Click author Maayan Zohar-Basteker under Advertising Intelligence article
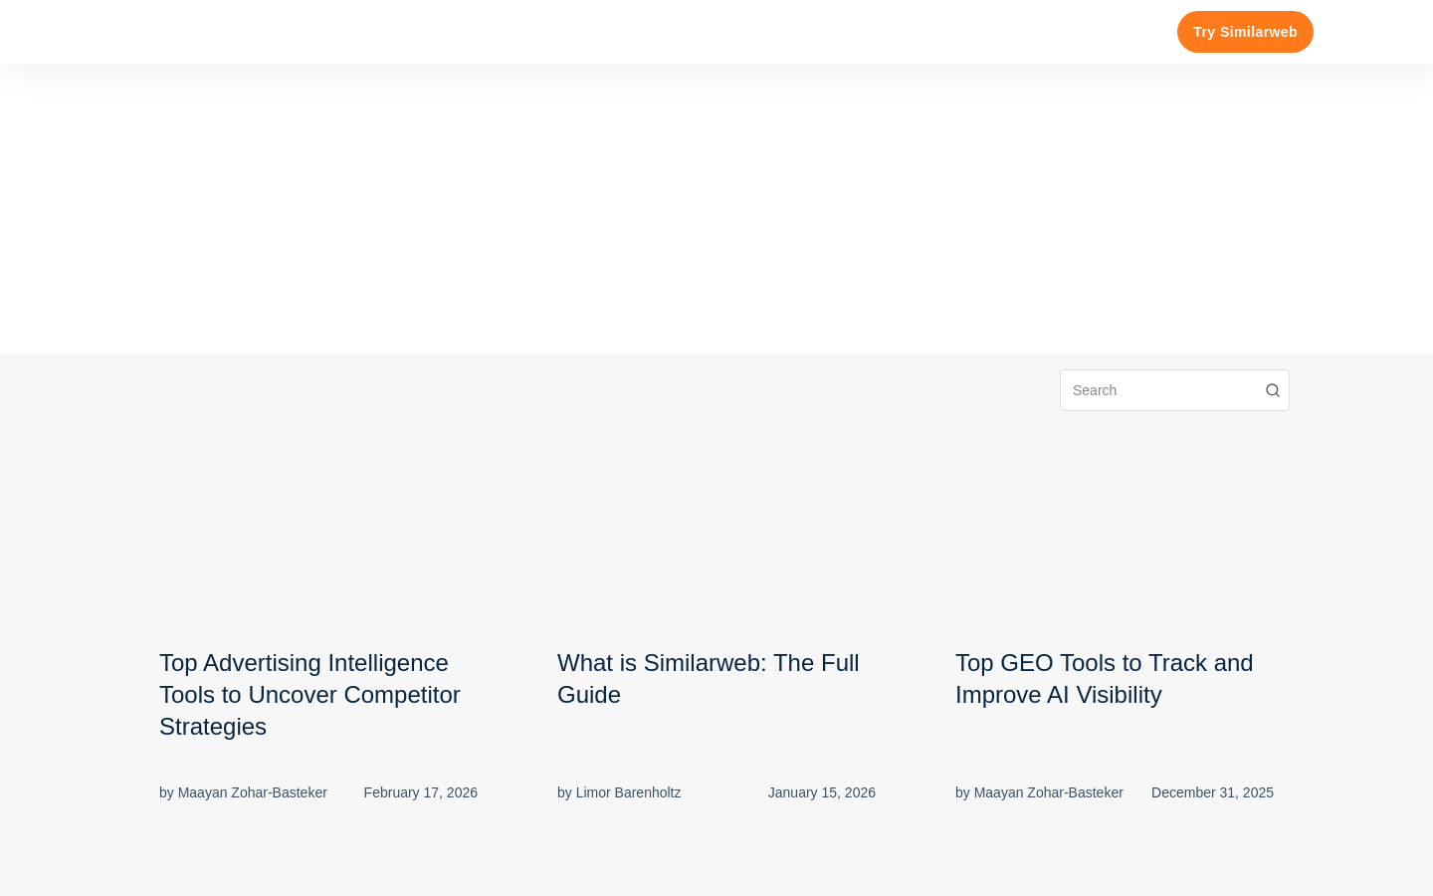 click(x=252, y=792)
